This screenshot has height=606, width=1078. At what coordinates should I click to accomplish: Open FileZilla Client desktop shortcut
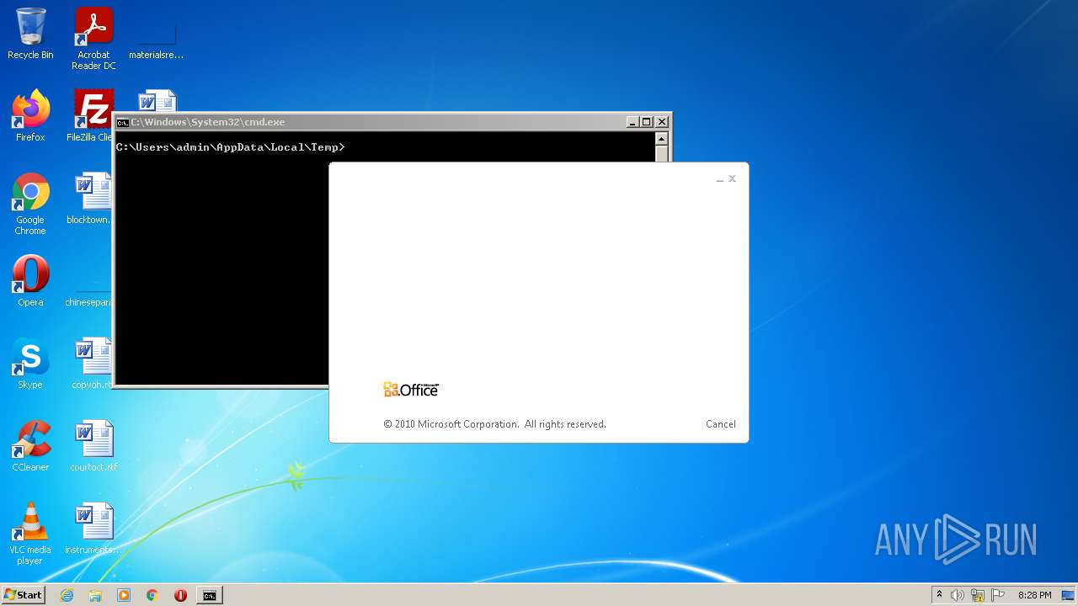point(91,116)
